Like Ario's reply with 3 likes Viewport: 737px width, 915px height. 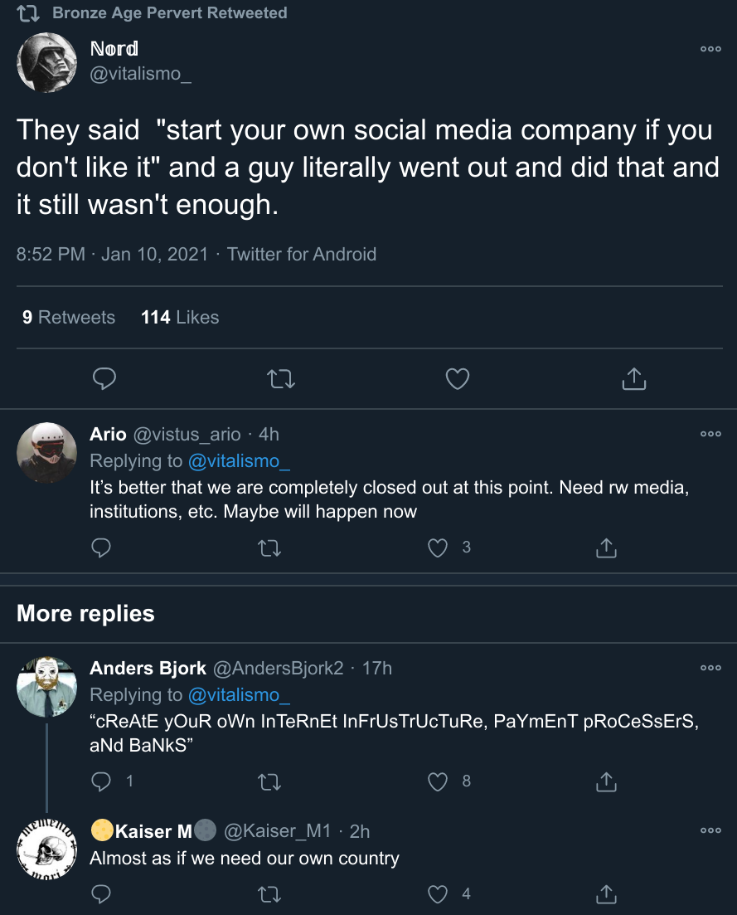tap(439, 548)
